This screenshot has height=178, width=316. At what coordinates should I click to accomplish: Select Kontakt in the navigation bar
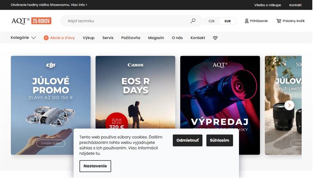click(198, 38)
